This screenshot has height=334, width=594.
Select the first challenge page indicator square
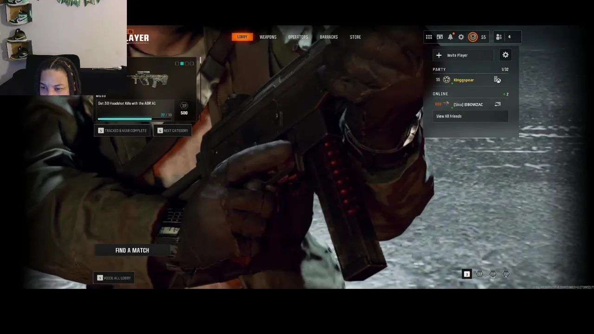pos(177,64)
